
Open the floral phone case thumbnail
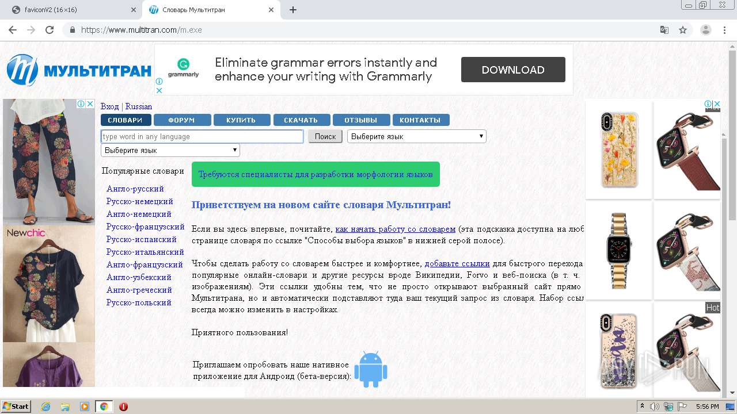click(x=619, y=149)
